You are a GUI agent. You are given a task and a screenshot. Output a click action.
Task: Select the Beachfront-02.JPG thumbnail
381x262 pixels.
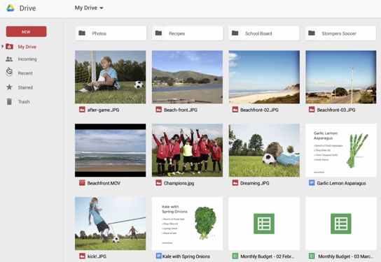(x=264, y=77)
